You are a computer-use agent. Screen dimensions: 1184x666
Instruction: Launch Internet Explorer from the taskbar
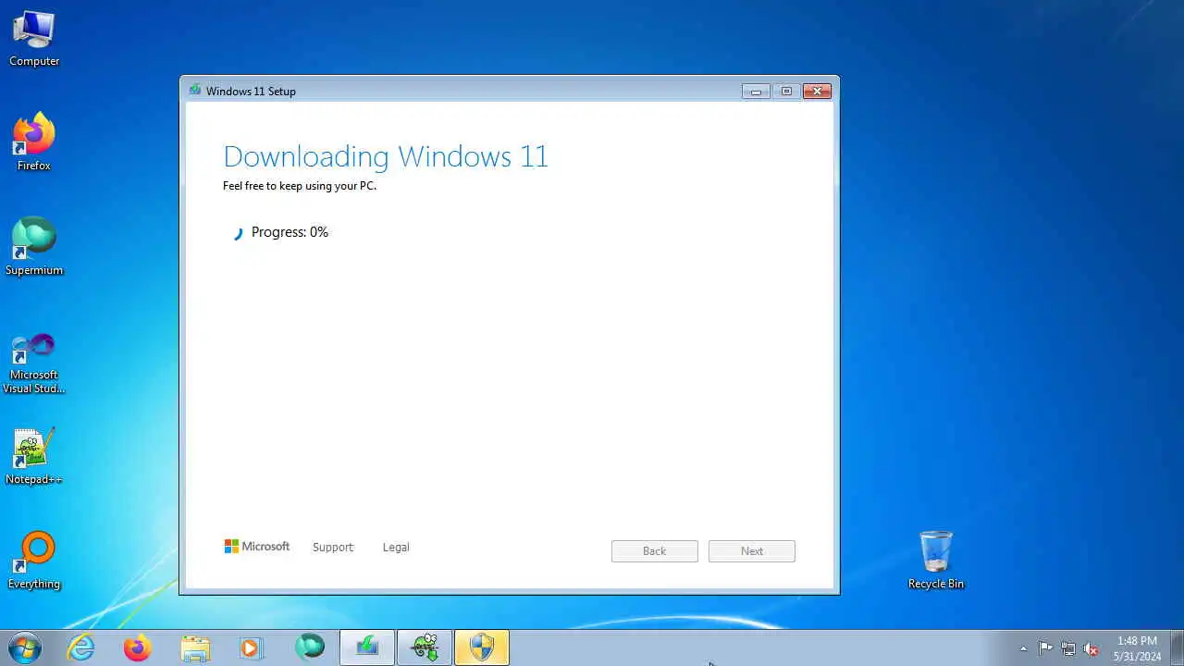click(x=80, y=647)
